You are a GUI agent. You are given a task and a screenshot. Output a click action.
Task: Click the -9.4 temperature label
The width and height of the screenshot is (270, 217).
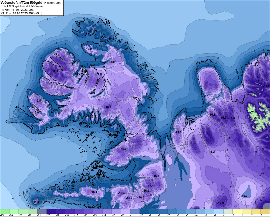point(72,88)
